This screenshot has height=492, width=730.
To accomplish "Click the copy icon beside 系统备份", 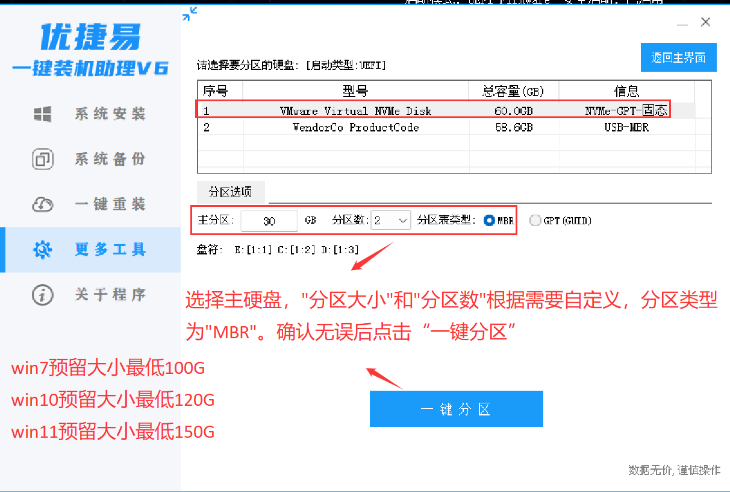I will coord(43,159).
